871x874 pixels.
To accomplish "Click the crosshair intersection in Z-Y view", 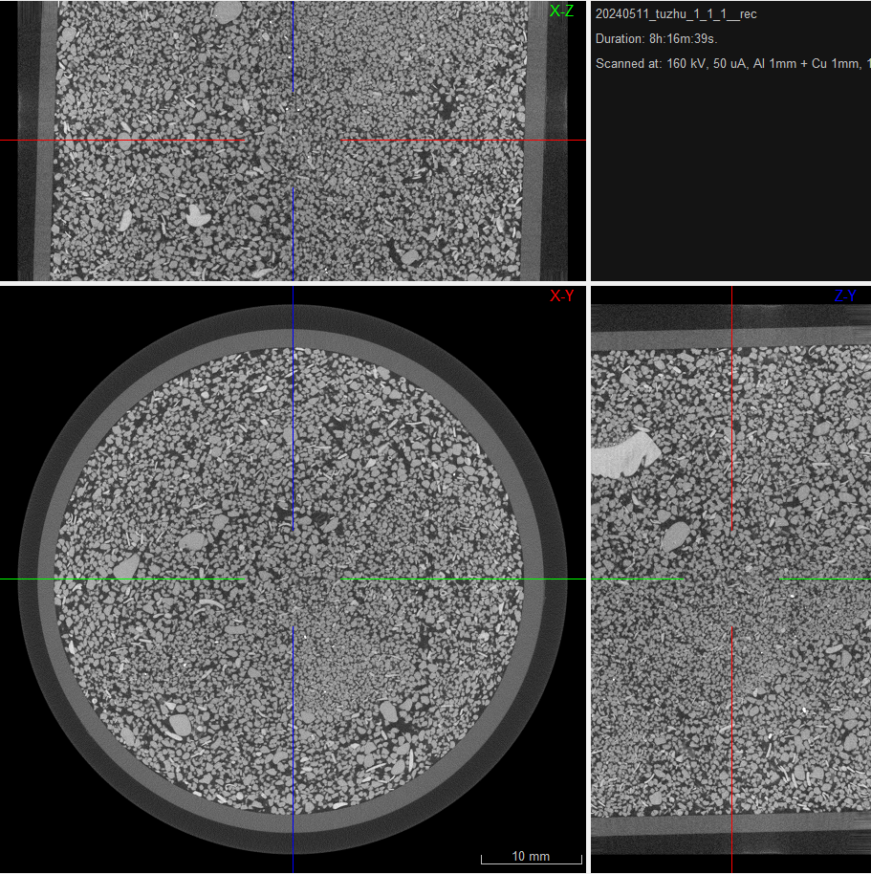I will tap(731, 579).
